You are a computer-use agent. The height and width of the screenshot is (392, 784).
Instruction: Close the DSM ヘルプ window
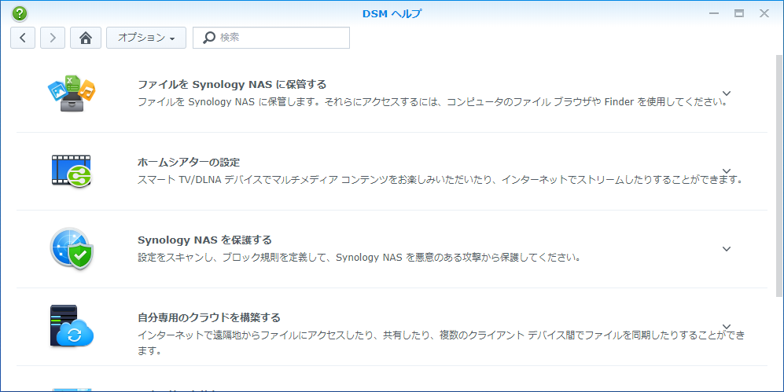coord(764,13)
